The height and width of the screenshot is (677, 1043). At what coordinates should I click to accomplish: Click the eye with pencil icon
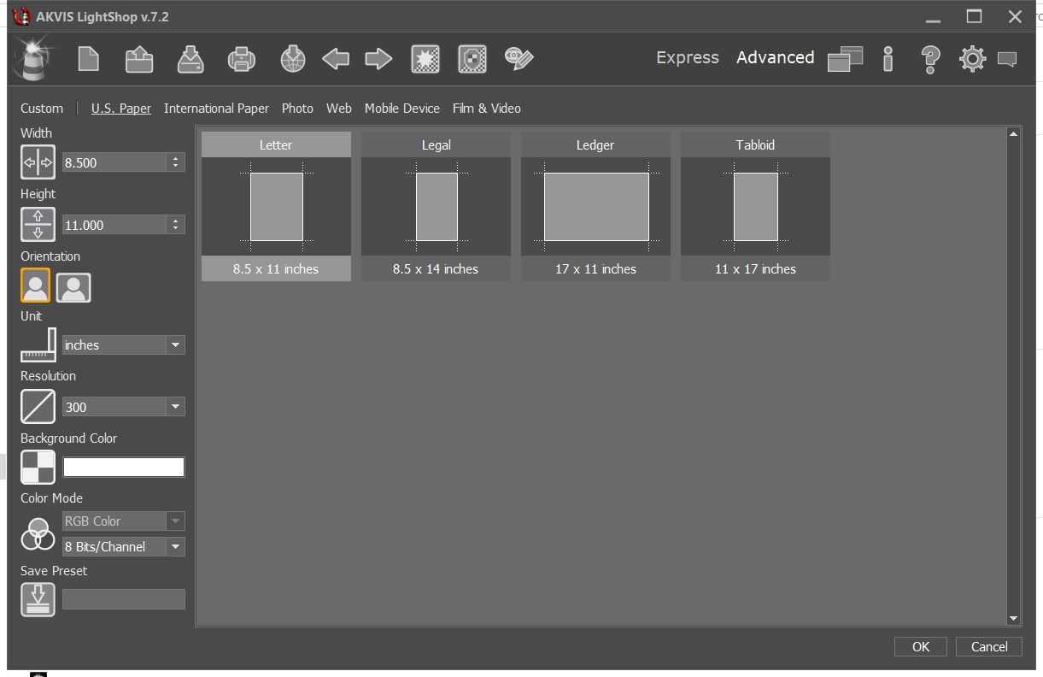point(519,58)
